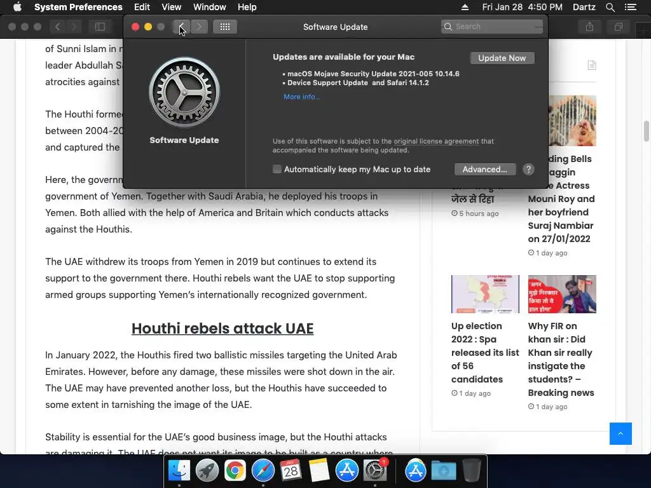Close the Software Update window
The height and width of the screenshot is (488, 651).
135,27
